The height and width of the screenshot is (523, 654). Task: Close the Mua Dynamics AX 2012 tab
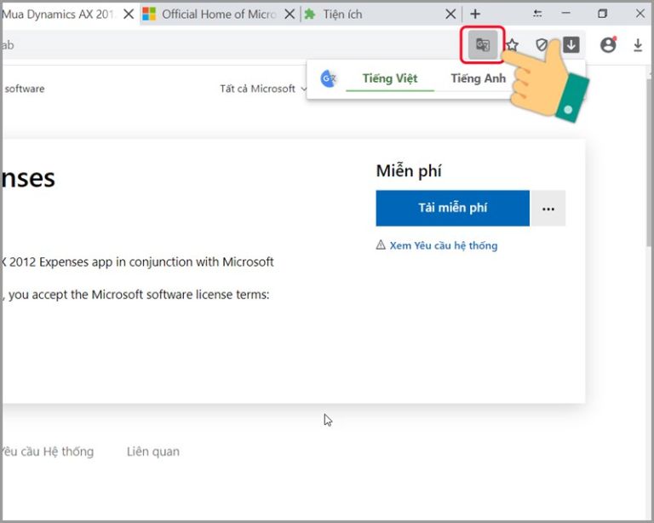click(129, 14)
